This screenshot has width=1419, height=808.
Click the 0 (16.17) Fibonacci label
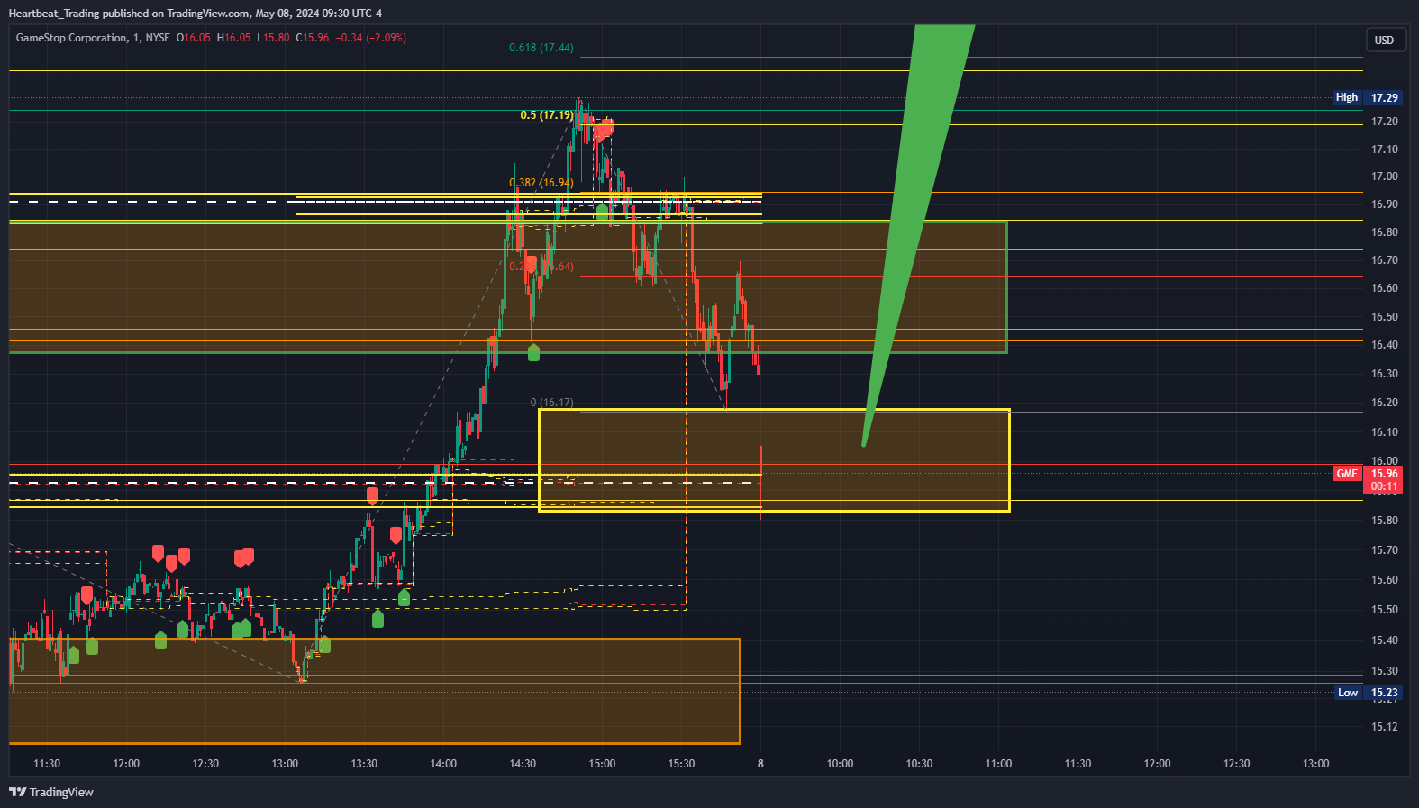(x=552, y=403)
